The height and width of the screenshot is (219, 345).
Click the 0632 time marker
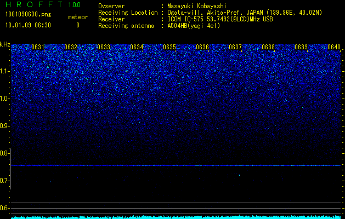click(x=71, y=47)
